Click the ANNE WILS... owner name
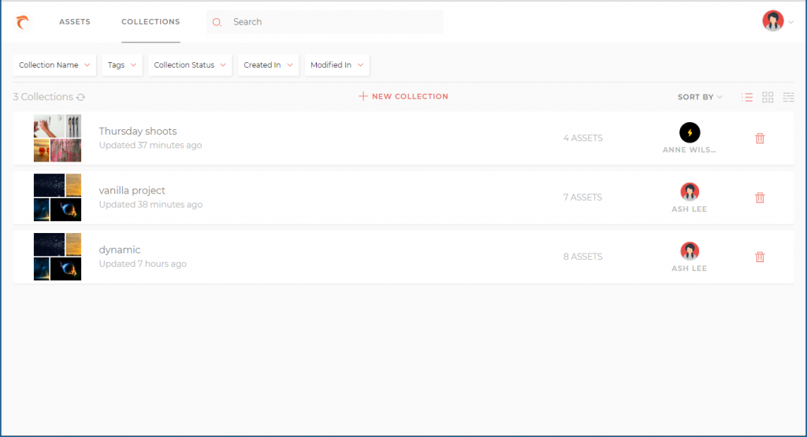Viewport: 807px width, 437px height. [689, 150]
